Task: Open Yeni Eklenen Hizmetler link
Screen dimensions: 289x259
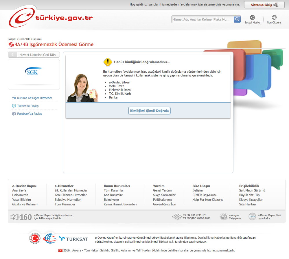Action: 71,195
